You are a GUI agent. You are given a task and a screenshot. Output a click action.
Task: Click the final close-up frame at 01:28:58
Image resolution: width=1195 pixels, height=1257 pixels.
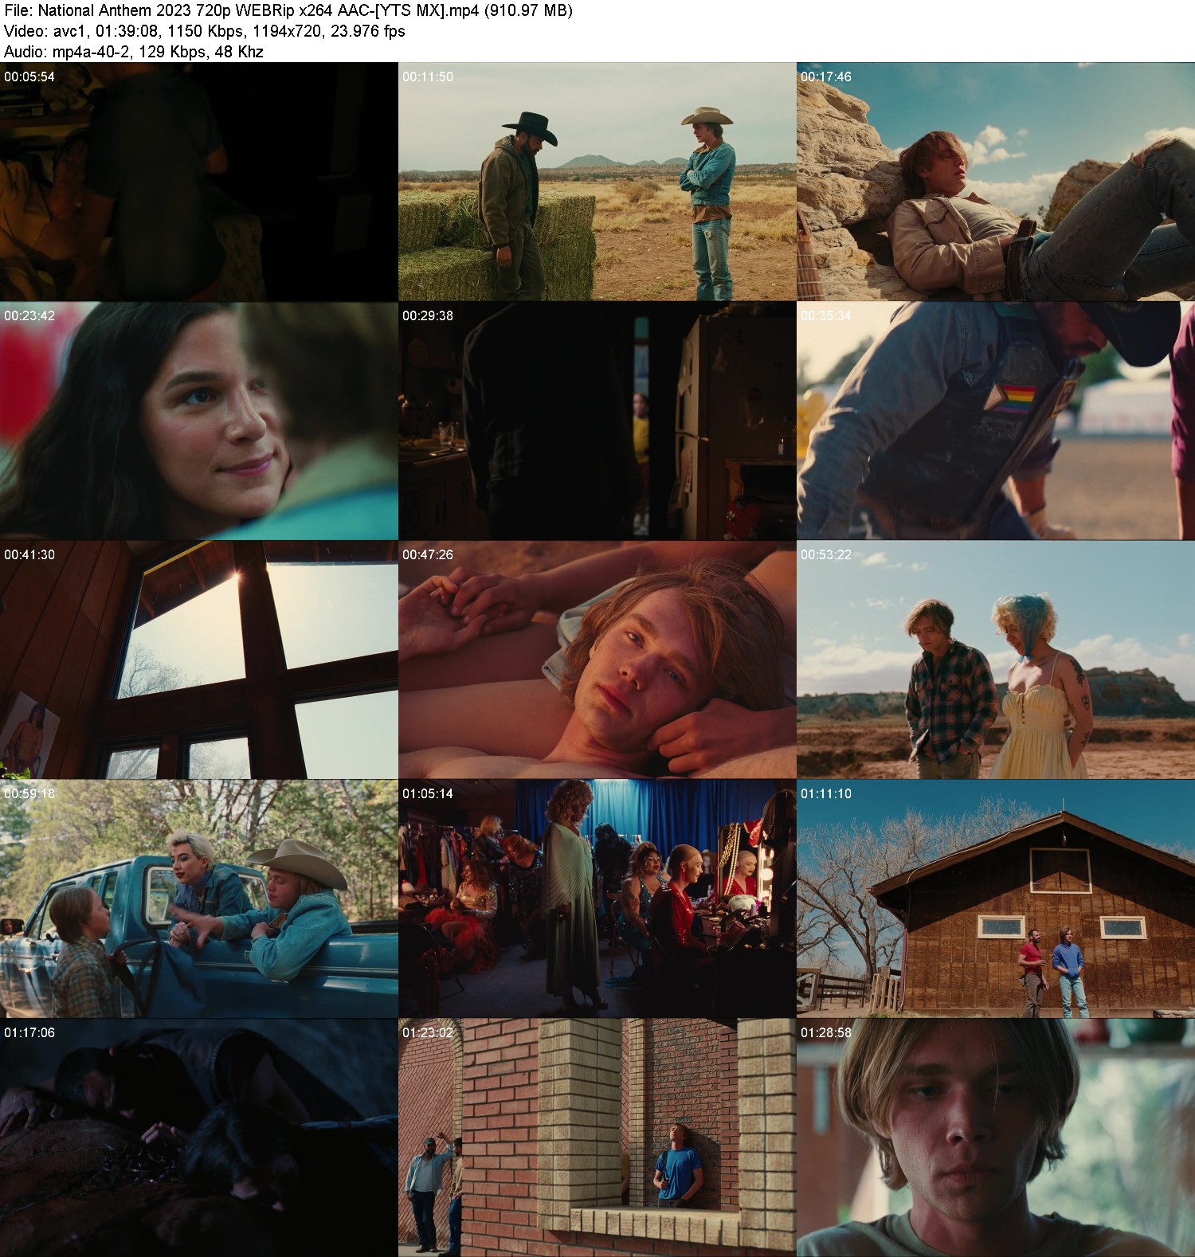tap(996, 1138)
